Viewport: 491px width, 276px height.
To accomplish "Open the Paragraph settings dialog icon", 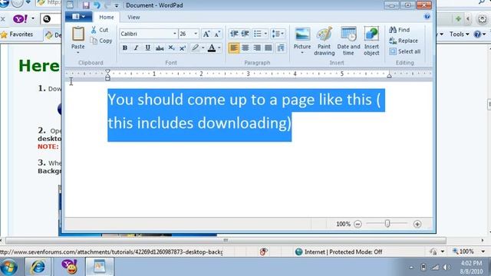I will click(281, 48).
